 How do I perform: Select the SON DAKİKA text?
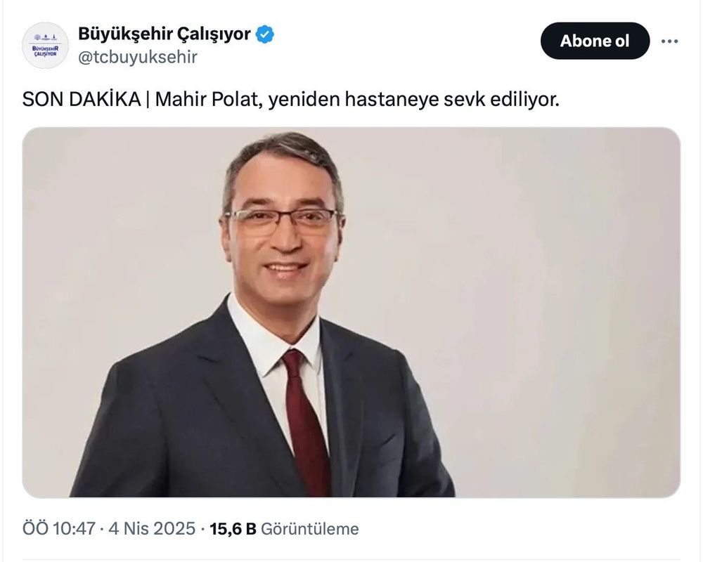click(x=82, y=100)
